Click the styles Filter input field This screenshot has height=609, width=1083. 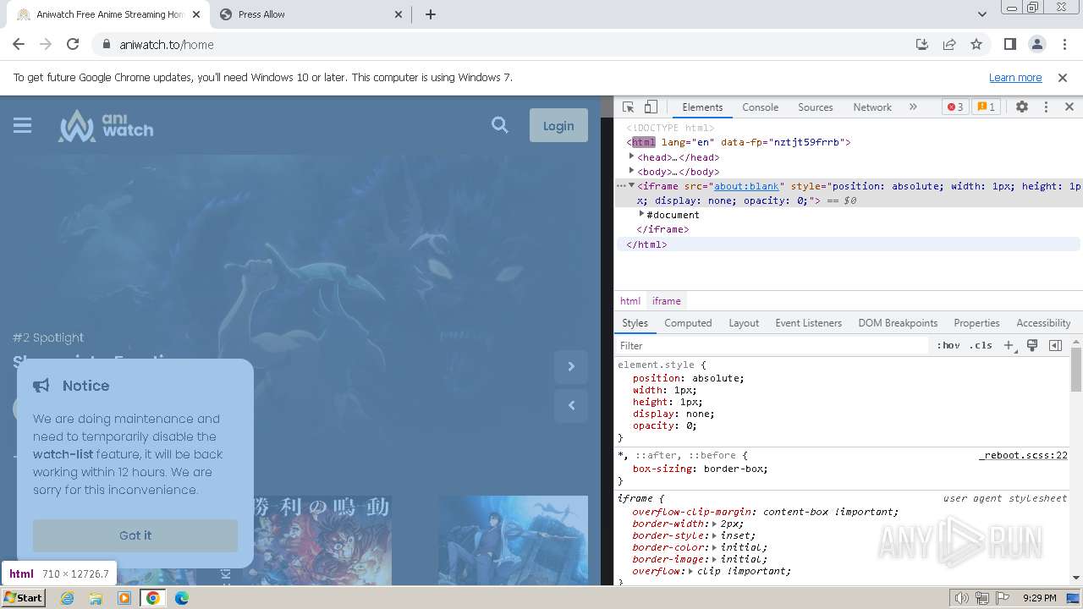(x=773, y=346)
